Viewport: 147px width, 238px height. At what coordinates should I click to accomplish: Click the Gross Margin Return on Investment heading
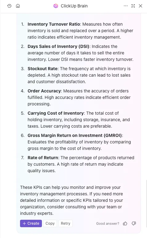click(75, 135)
